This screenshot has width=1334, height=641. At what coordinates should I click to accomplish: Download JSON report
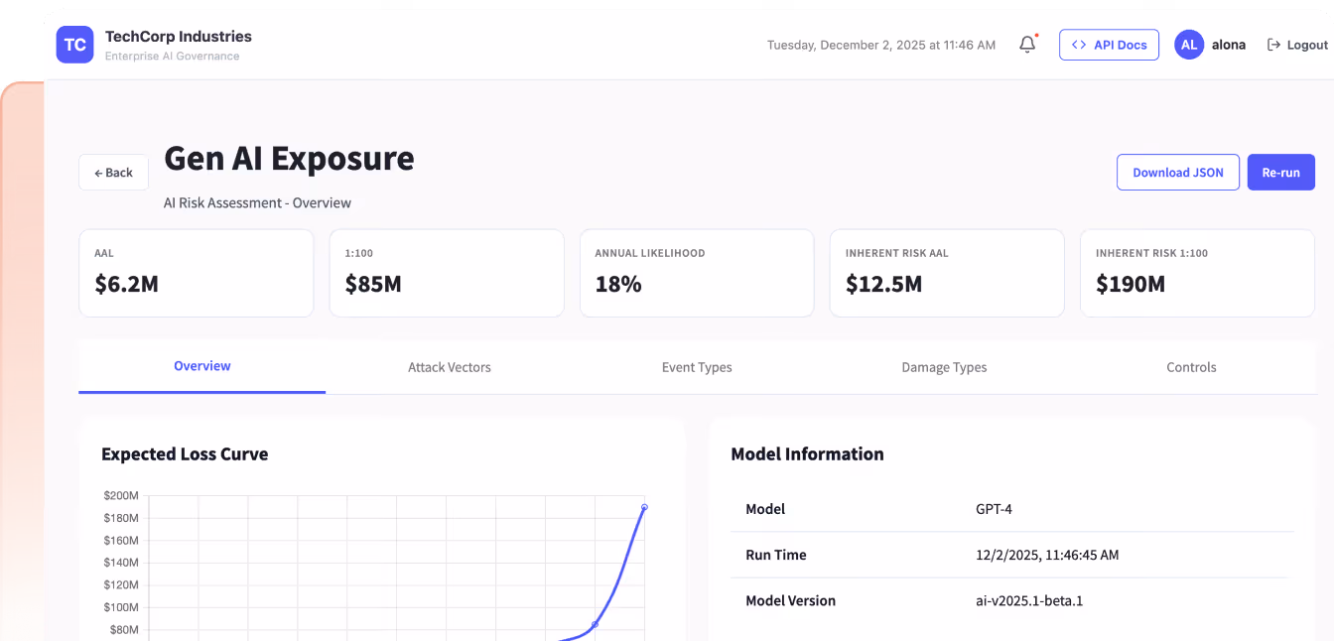(1178, 172)
